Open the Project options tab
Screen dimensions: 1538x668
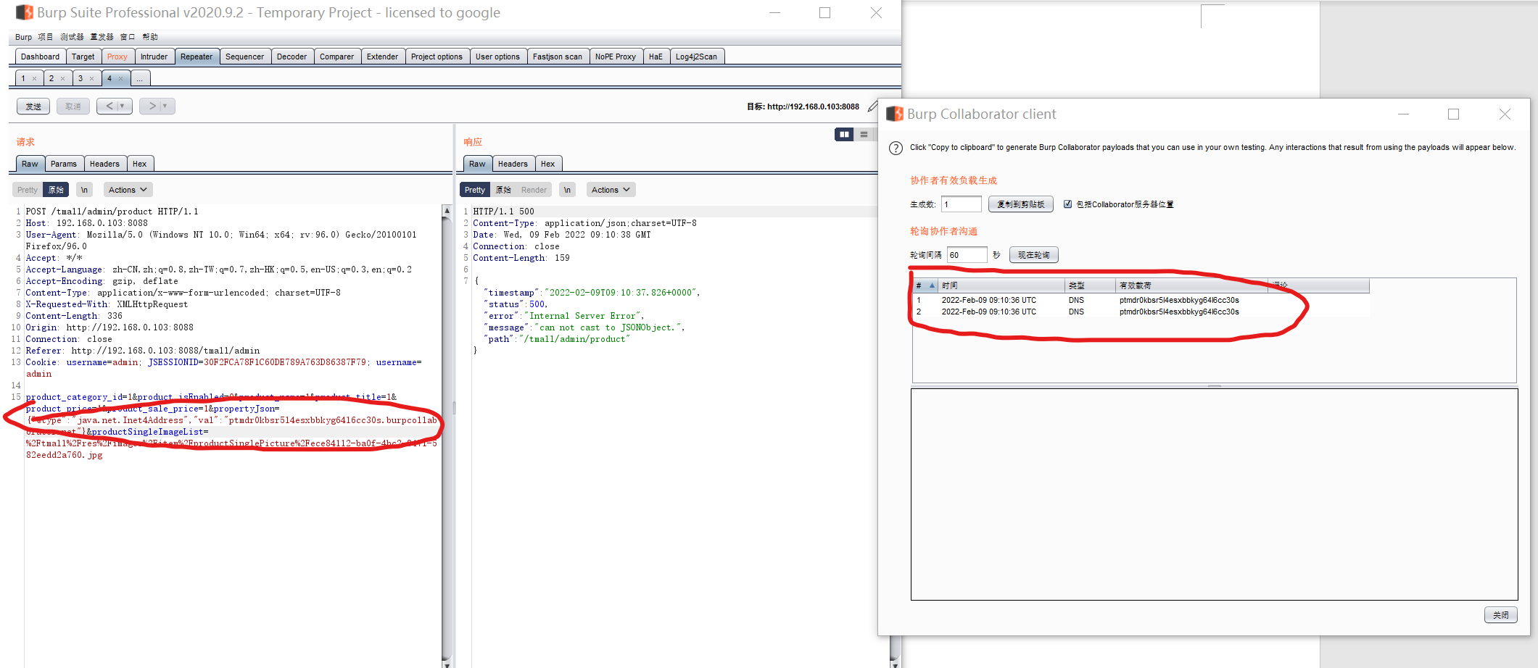pos(437,57)
